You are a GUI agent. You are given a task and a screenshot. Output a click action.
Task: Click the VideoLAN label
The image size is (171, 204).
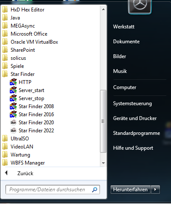pyautogui.click(x=22, y=147)
